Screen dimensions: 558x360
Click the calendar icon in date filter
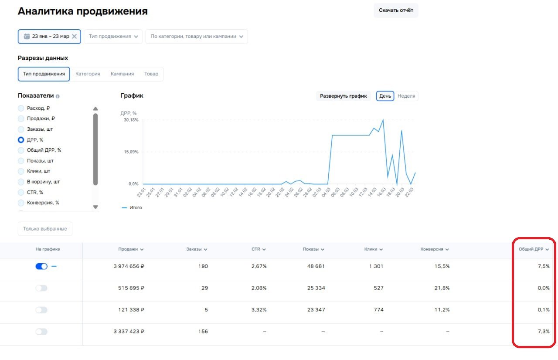27,37
